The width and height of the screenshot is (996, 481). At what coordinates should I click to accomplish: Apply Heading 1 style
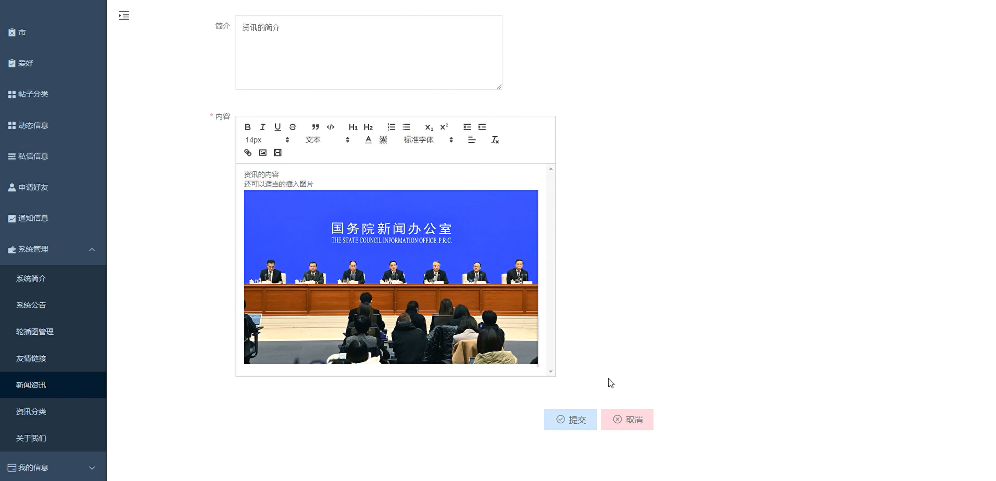click(353, 127)
